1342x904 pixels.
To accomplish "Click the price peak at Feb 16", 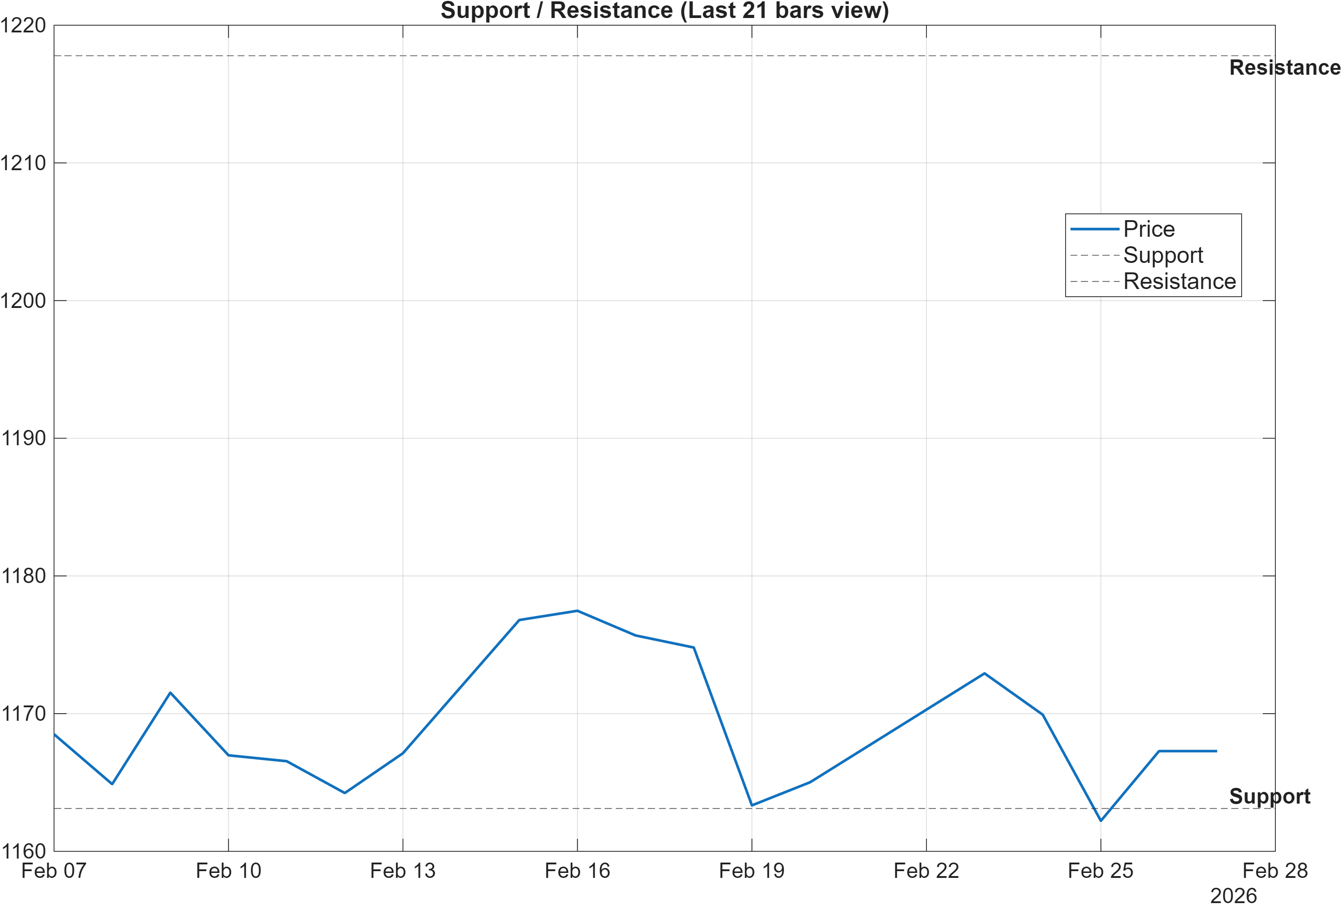I will (x=577, y=610).
